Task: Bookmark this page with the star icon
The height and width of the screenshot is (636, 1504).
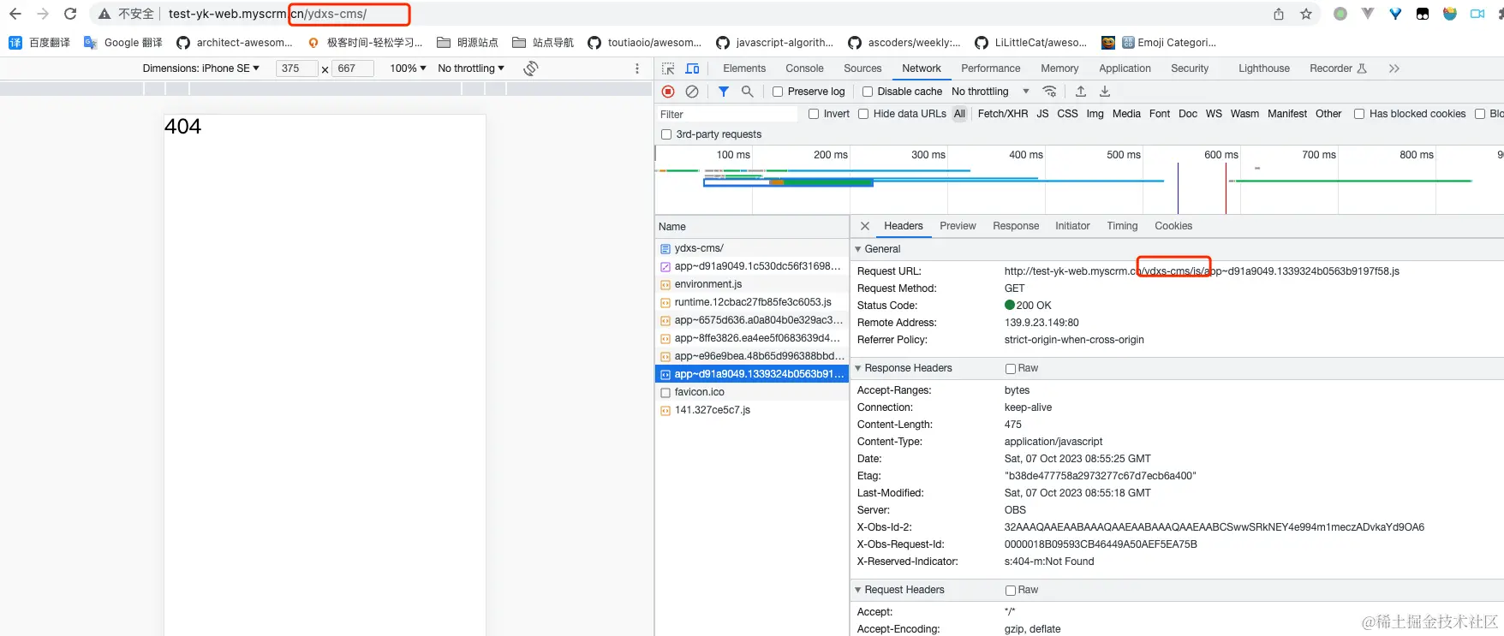Action: point(1306,14)
